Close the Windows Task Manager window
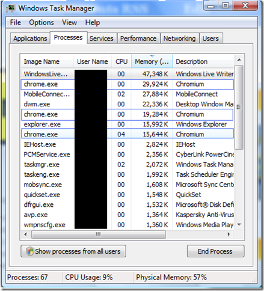264x291 pixels. 245,6
